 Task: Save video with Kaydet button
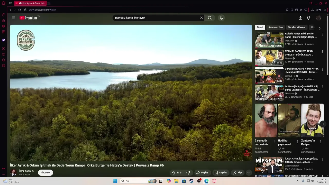(x=221, y=173)
